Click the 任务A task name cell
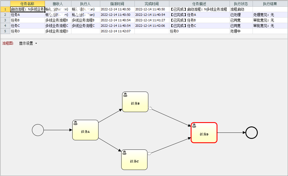This screenshot has height=176, width=288. (27, 15)
